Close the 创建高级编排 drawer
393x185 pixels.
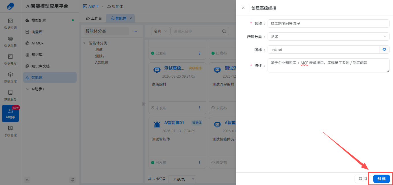click(243, 8)
